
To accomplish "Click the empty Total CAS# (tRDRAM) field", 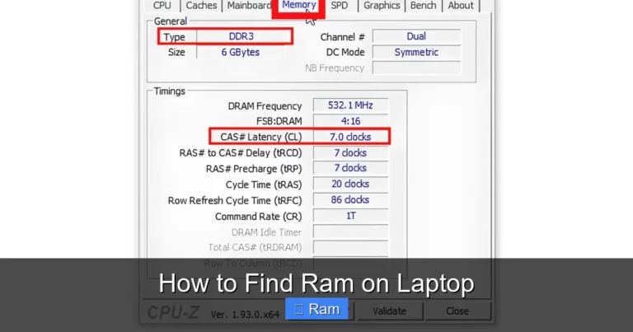I will 350,247.
